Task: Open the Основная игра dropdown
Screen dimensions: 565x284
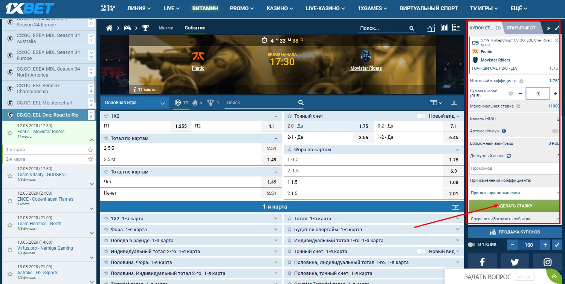Action: click(x=135, y=102)
